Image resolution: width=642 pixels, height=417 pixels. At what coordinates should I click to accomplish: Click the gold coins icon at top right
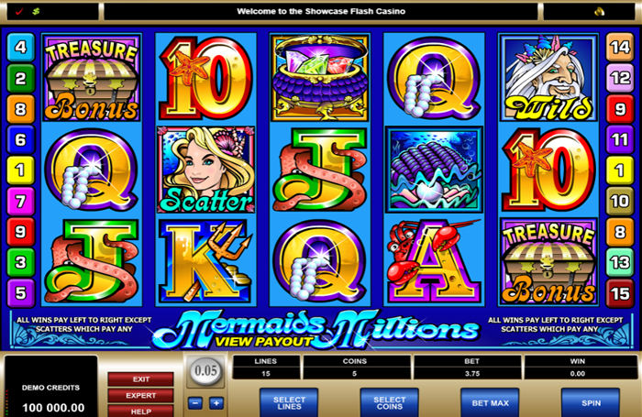pyautogui.click(x=600, y=12)
